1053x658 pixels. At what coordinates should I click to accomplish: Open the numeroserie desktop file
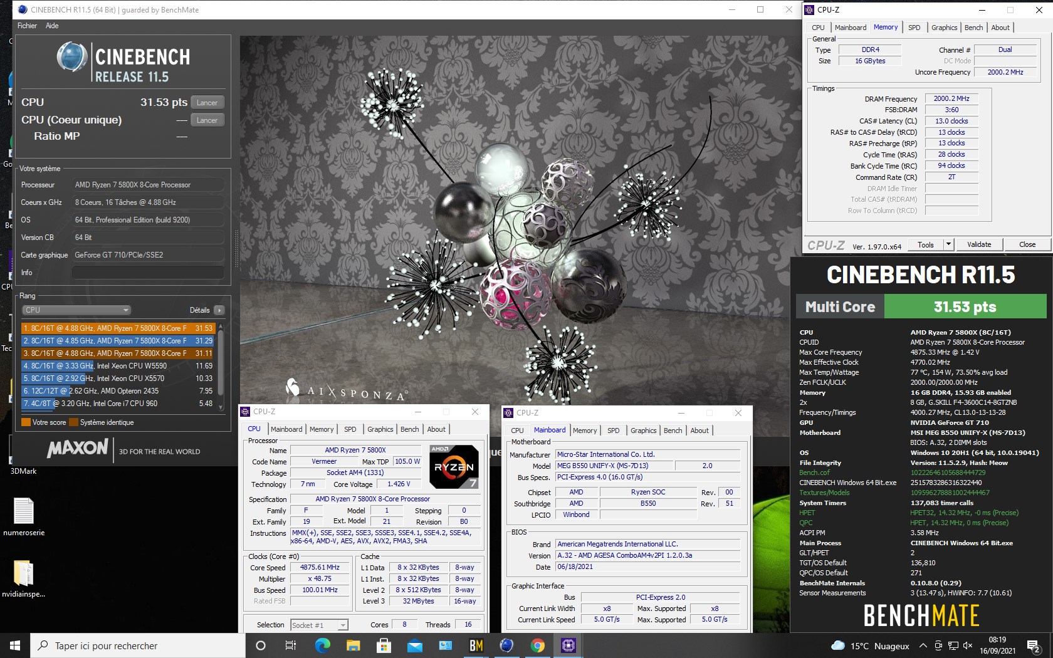click(x=24, y=516)
